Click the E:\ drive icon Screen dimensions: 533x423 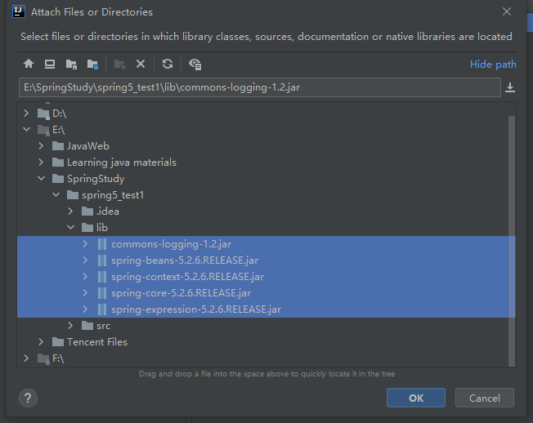pos(43,130)
